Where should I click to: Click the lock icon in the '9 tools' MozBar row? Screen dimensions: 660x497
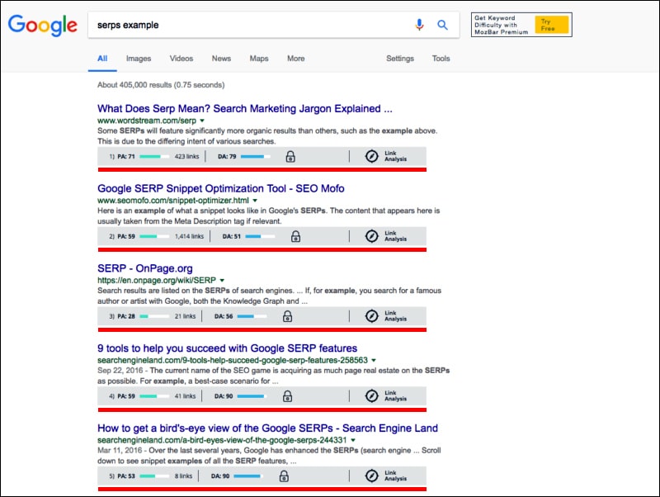tap(287, 396)
